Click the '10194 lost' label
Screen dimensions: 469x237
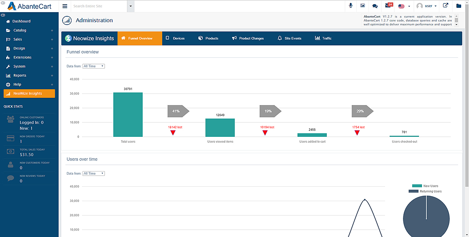pyautogui.click(x=267, y=127)
